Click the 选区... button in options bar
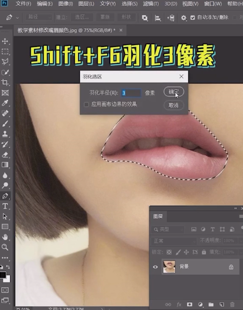The height and width of the screenshot is (310, 243). 82,17
